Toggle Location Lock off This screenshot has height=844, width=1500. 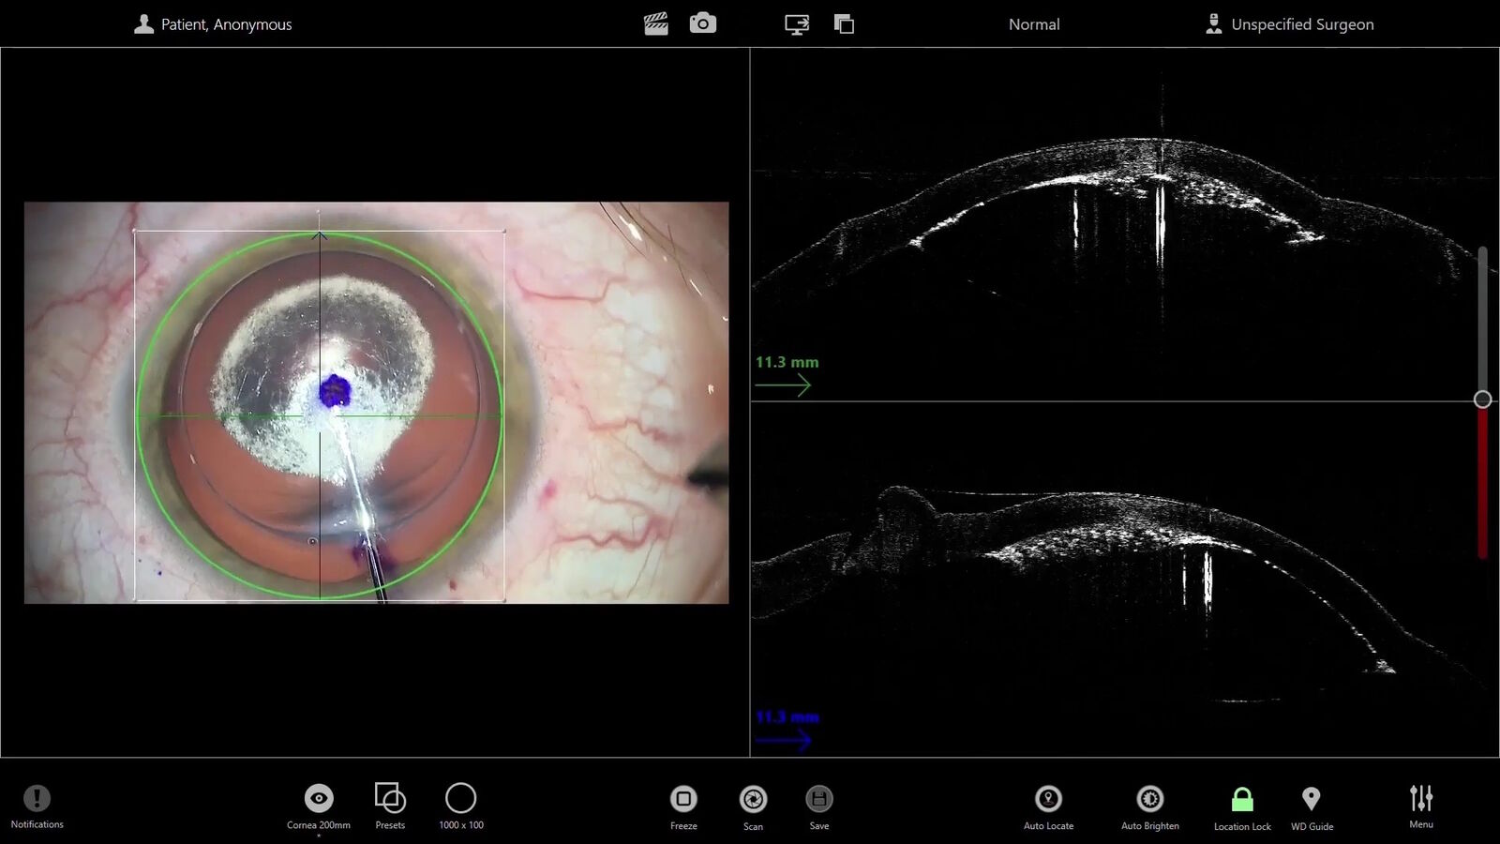point(1241,802)
